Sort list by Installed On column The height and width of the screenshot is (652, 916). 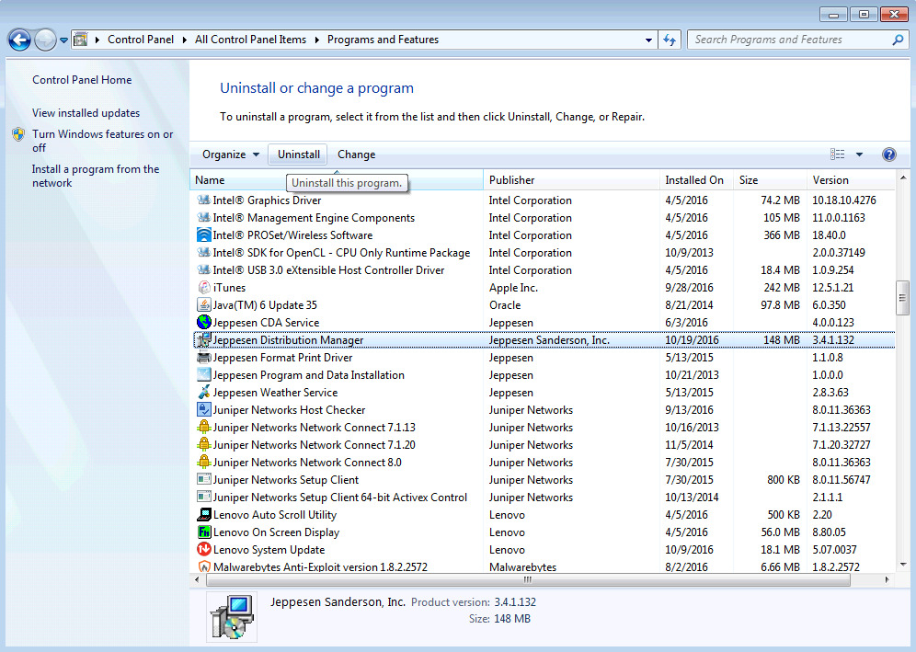click(694, 180)
